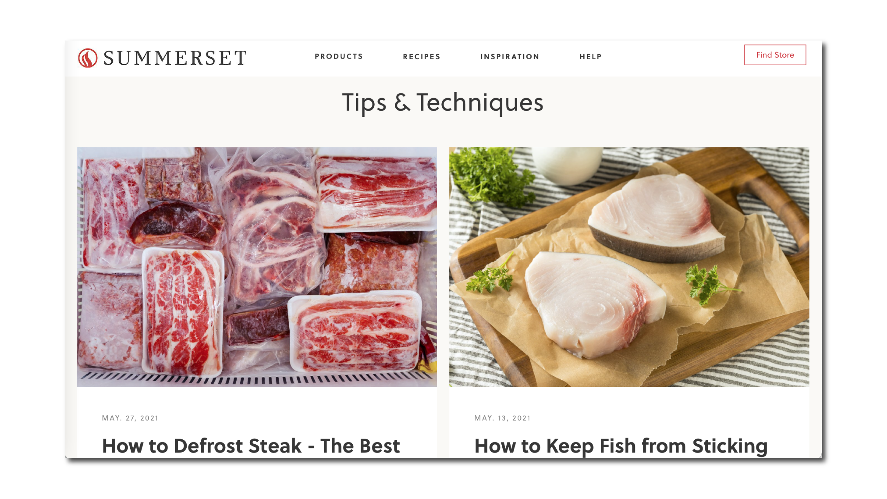Click the dark liver cut in the meat photo

(176, 224)
